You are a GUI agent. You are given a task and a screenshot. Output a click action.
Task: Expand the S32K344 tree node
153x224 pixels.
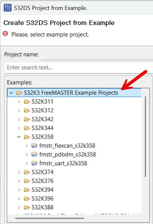pos(19,128)
